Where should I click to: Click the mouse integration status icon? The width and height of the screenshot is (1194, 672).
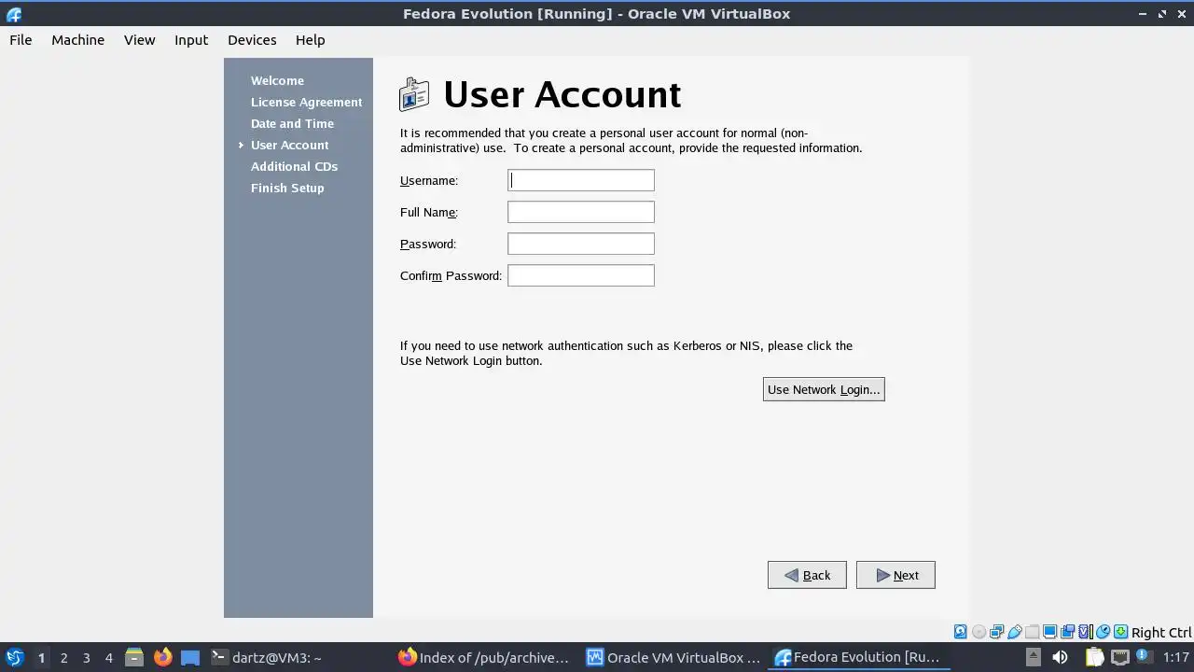[x=1104, y=632]
